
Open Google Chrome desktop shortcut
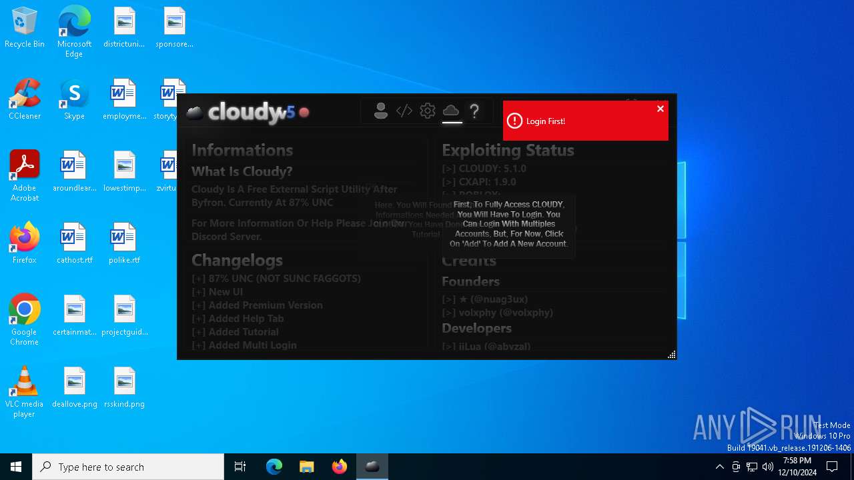point(25,320)
